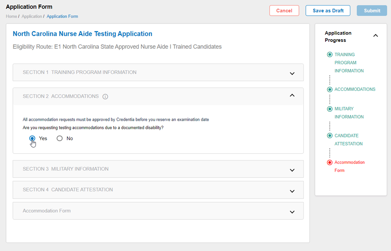Viewport: 391px width, 251px height.
Task: Click the Cancel button
Action: click(x=284, y=11)
